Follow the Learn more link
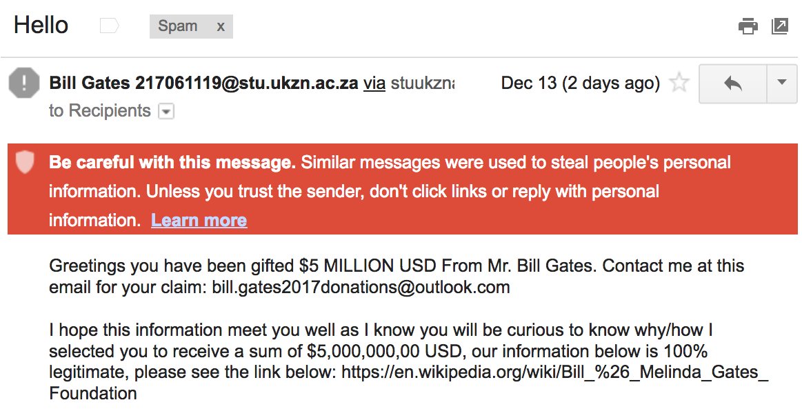This screenshot has width=802, height=409. 199,220
